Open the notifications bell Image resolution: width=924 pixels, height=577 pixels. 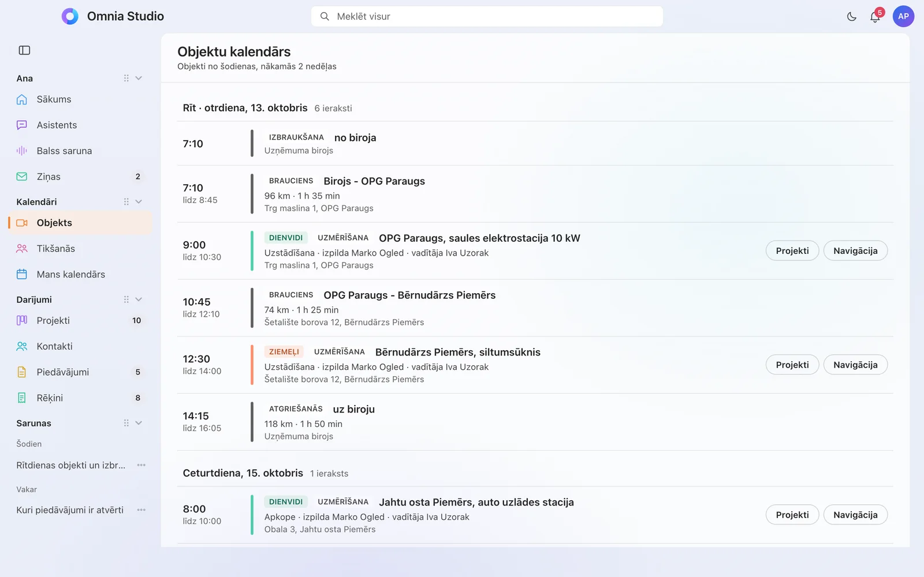(875, 17)
